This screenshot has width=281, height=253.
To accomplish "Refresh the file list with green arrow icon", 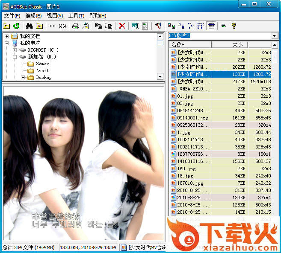I will coord(16,26).
